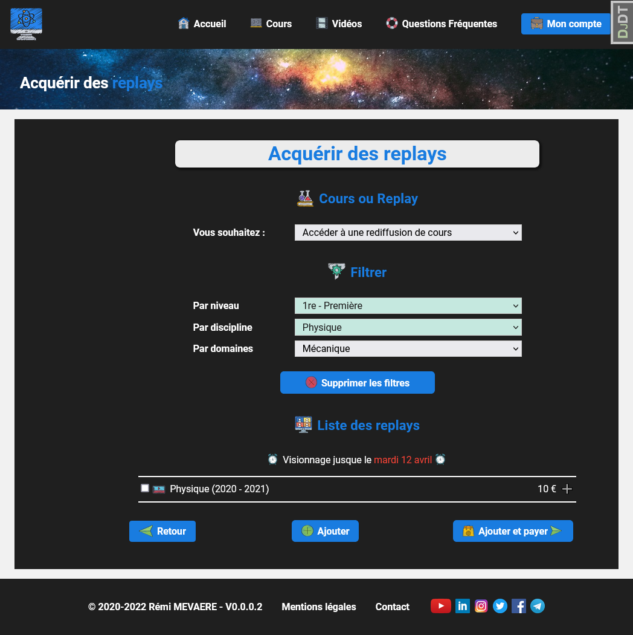The width and height of the screenshot is (633, 635).
Task: Expand the 'Par domaines' dropdown
Action: click(408, 349)
